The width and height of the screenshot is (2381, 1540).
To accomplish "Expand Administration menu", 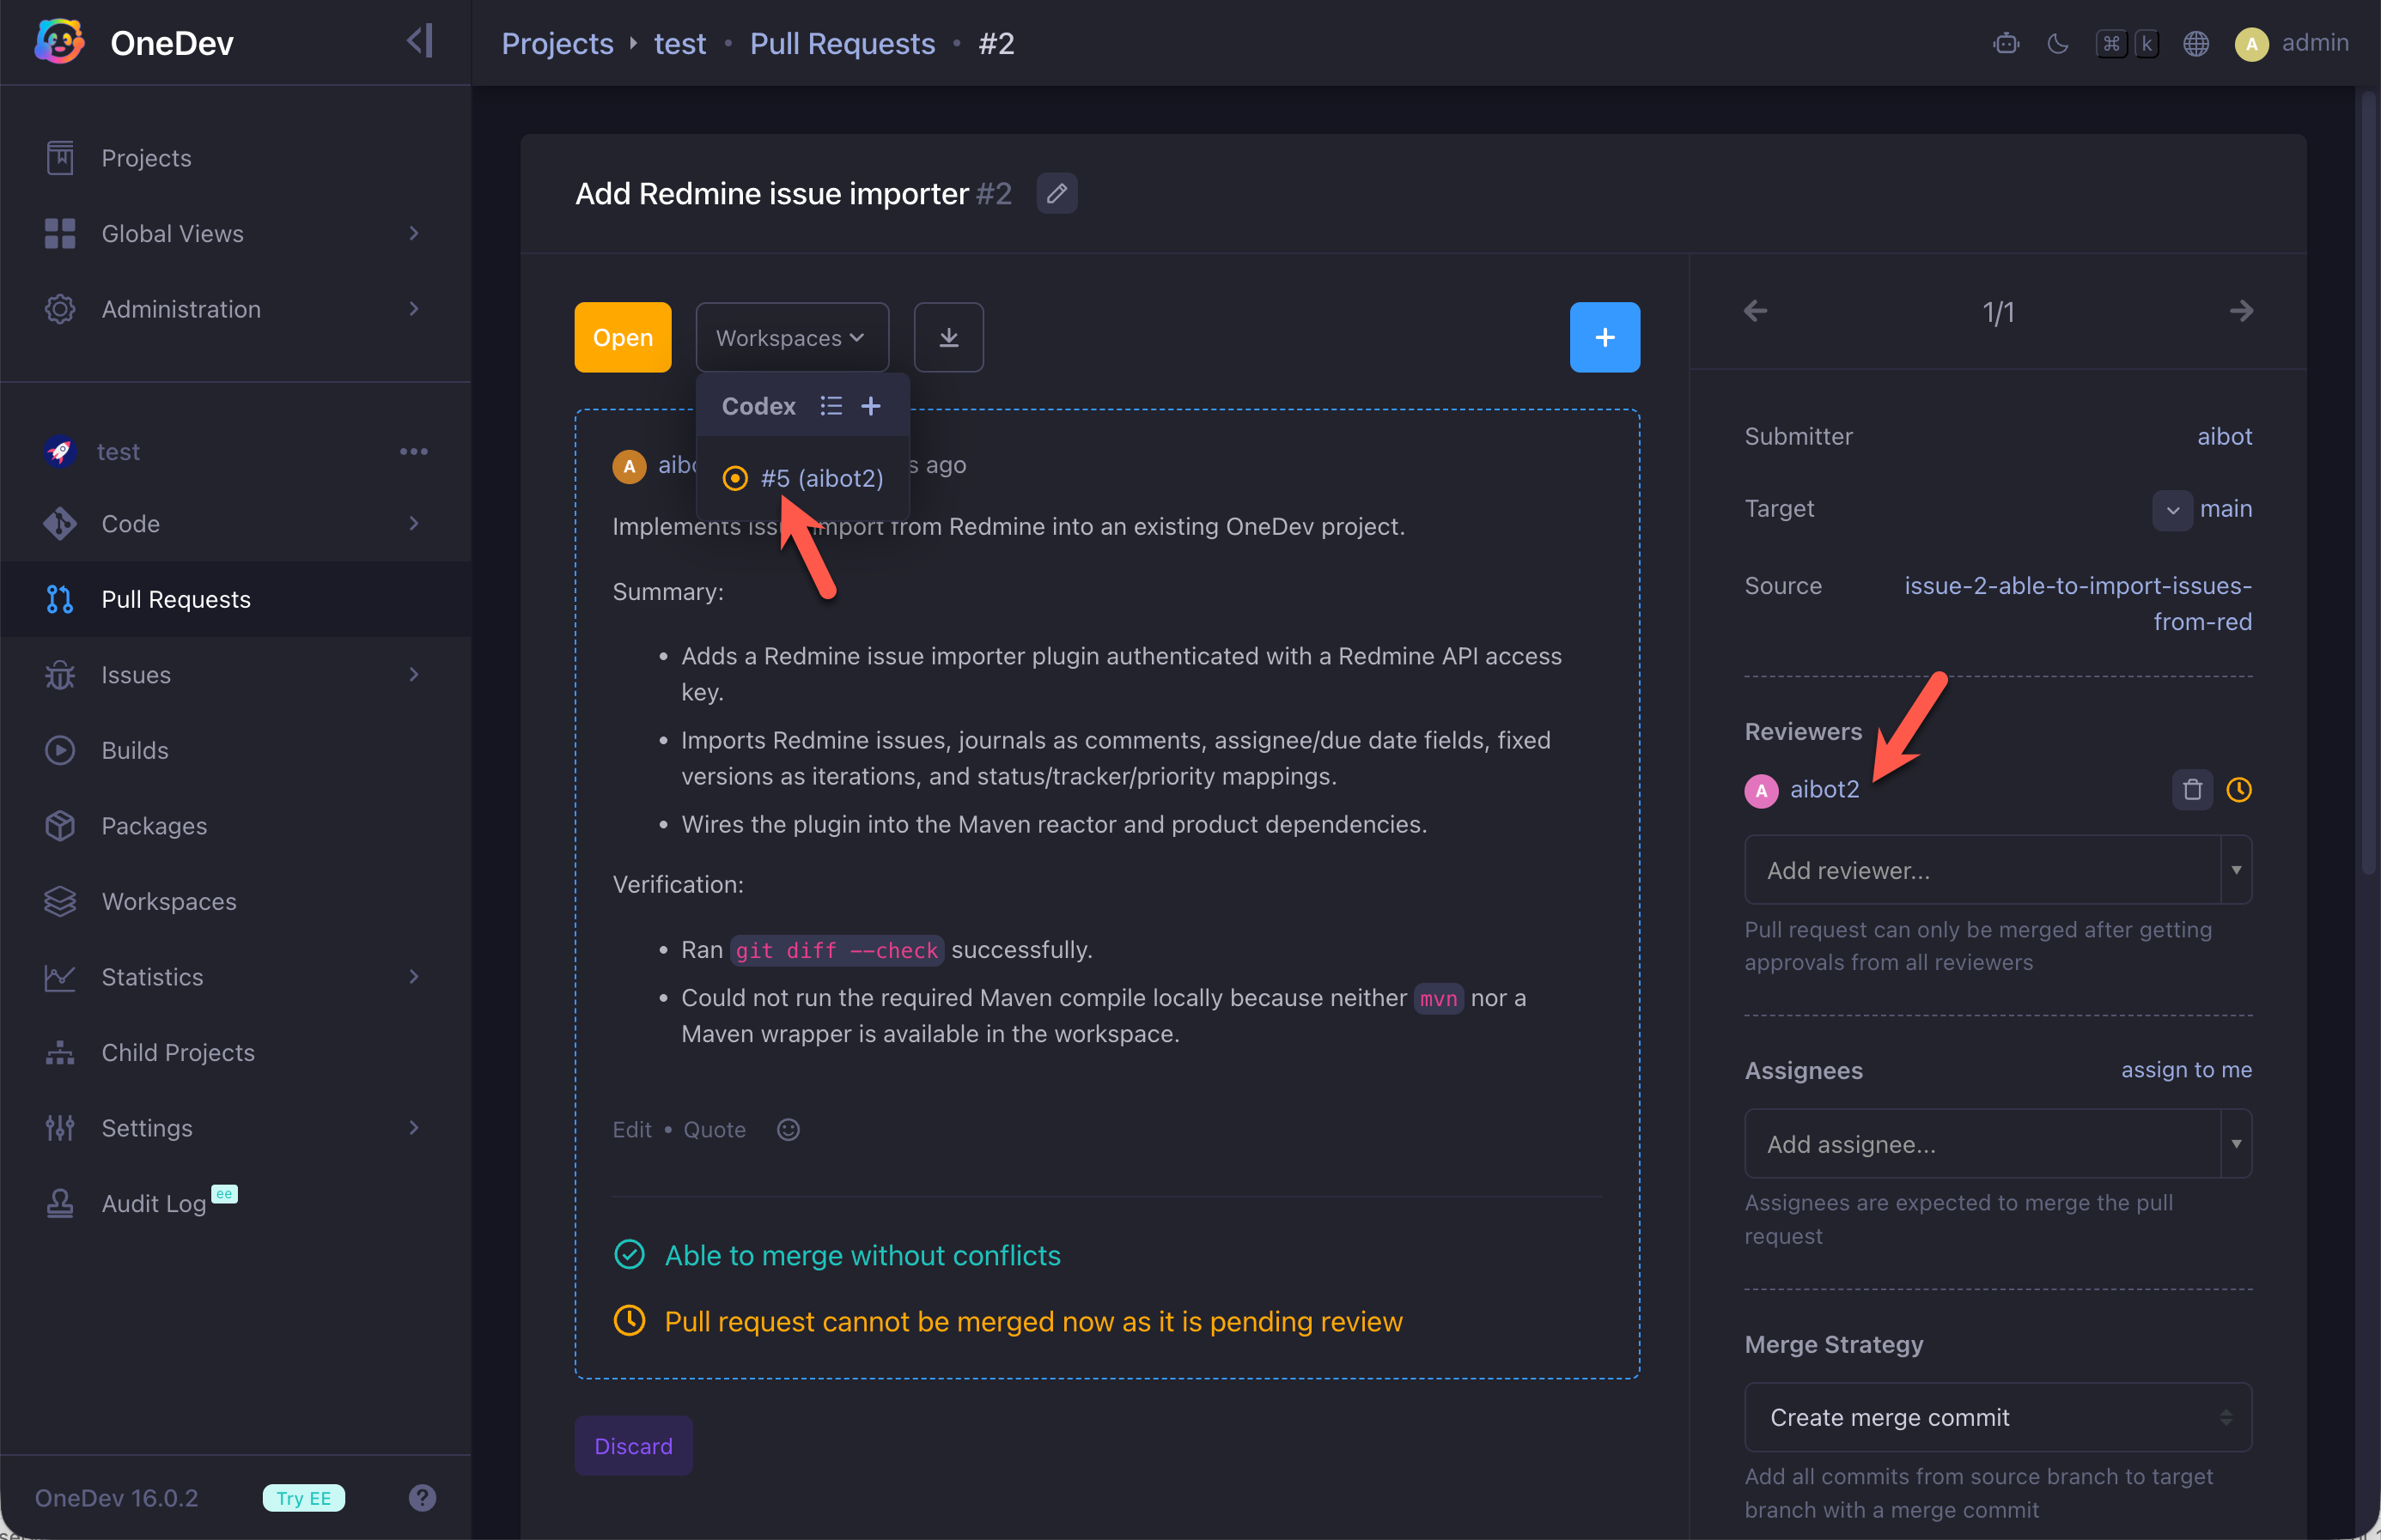I will [x=236, y=309].
